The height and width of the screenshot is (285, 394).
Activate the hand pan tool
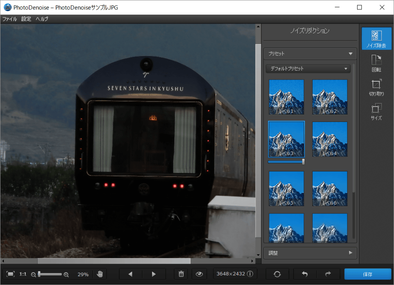(100, 274)
